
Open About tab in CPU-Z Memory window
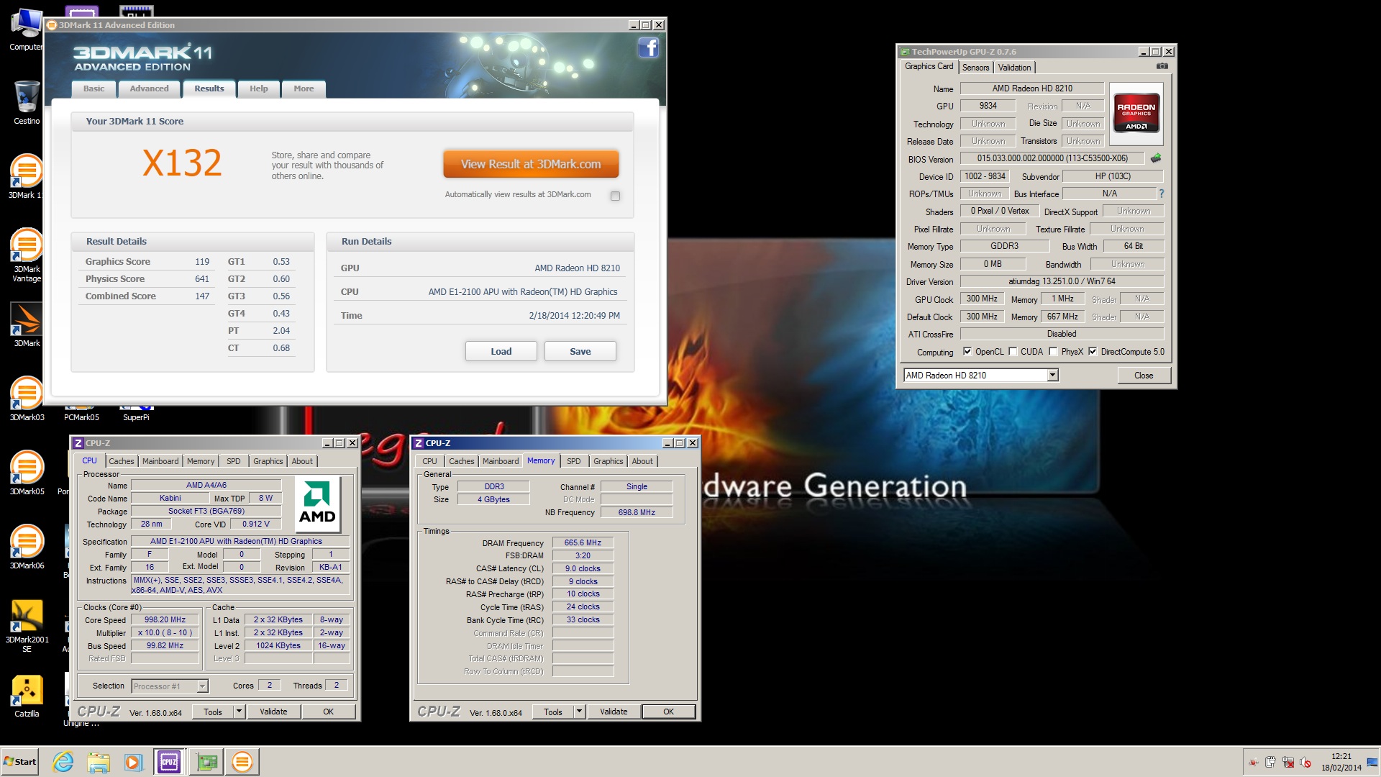click(x=642, y=461)
